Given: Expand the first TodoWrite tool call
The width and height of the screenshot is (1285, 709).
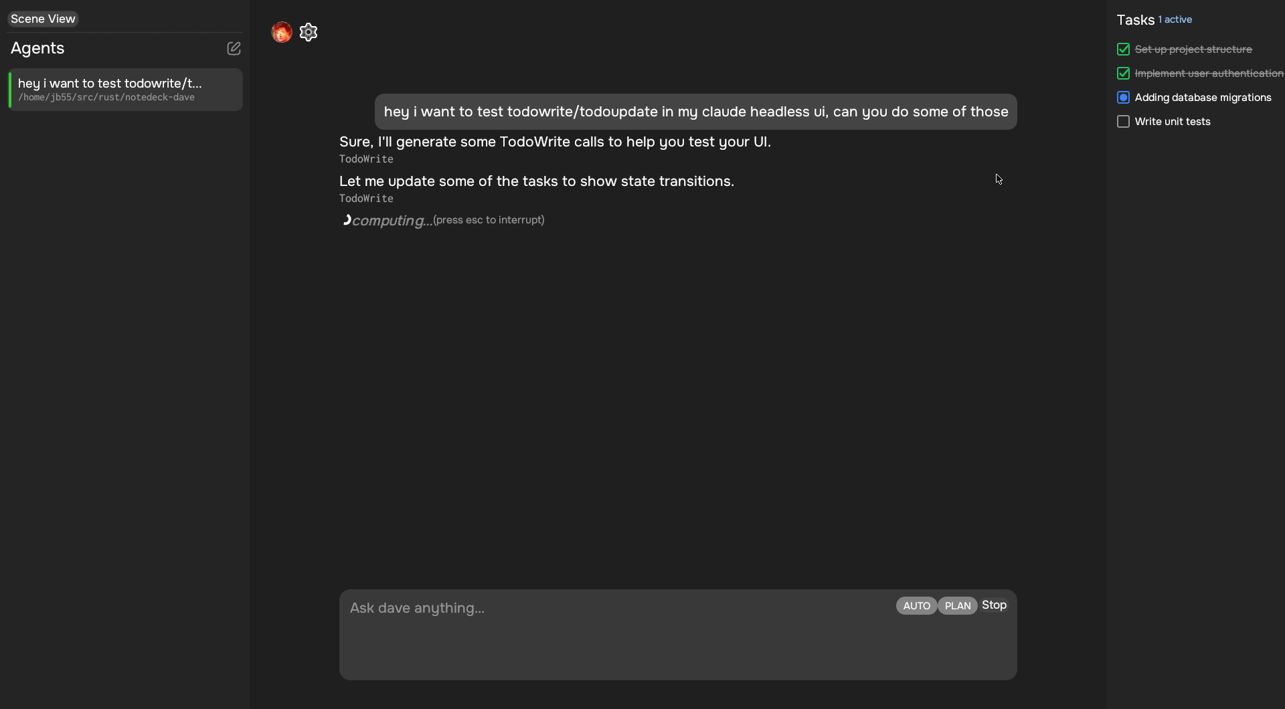Looking at the screenshot, I should 366,159.
